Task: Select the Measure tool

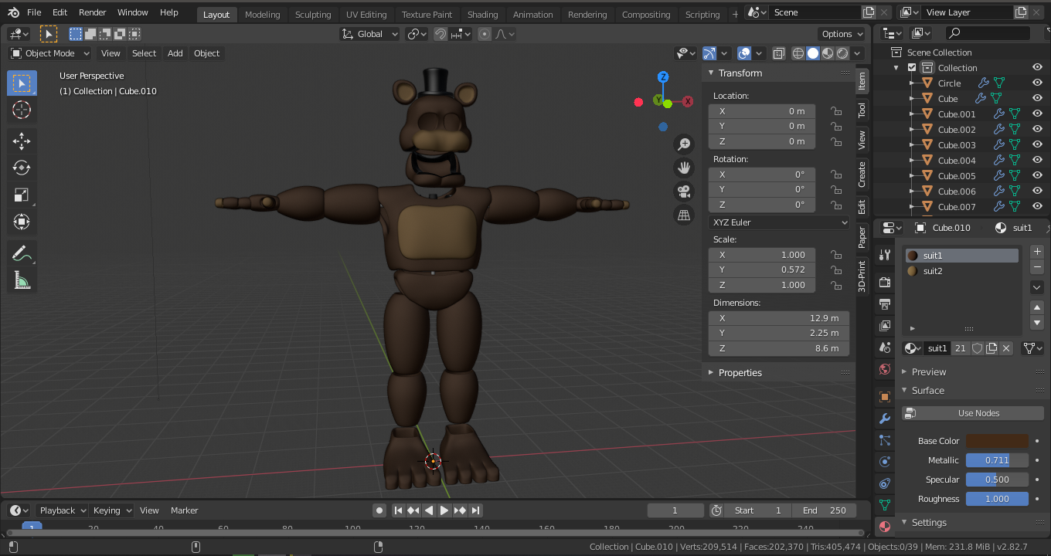Action: tap(22, 280)
